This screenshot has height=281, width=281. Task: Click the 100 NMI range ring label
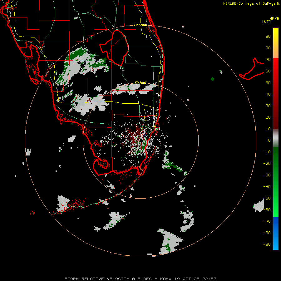[x=140, y=25]
